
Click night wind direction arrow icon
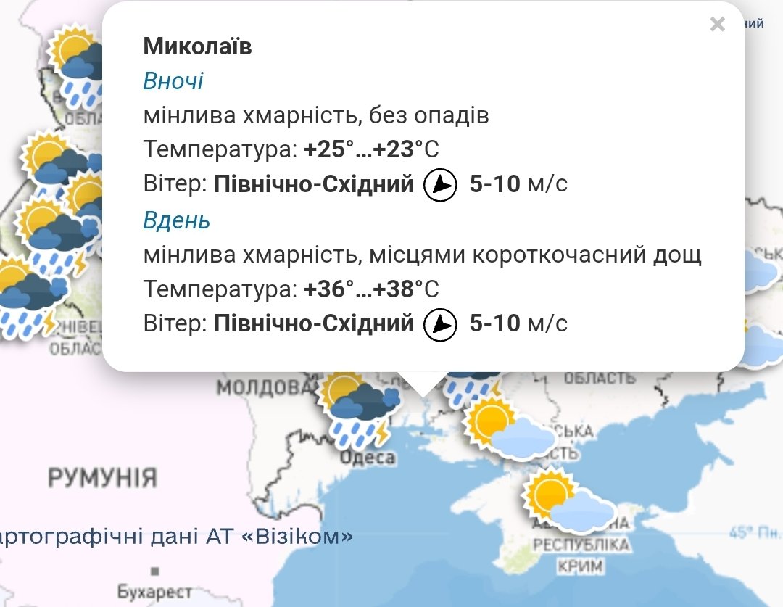click(x=440, y=185)
